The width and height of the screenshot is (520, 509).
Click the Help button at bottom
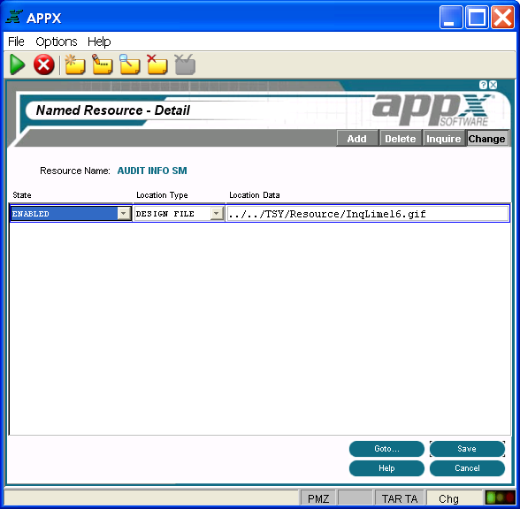click(386, 468)
